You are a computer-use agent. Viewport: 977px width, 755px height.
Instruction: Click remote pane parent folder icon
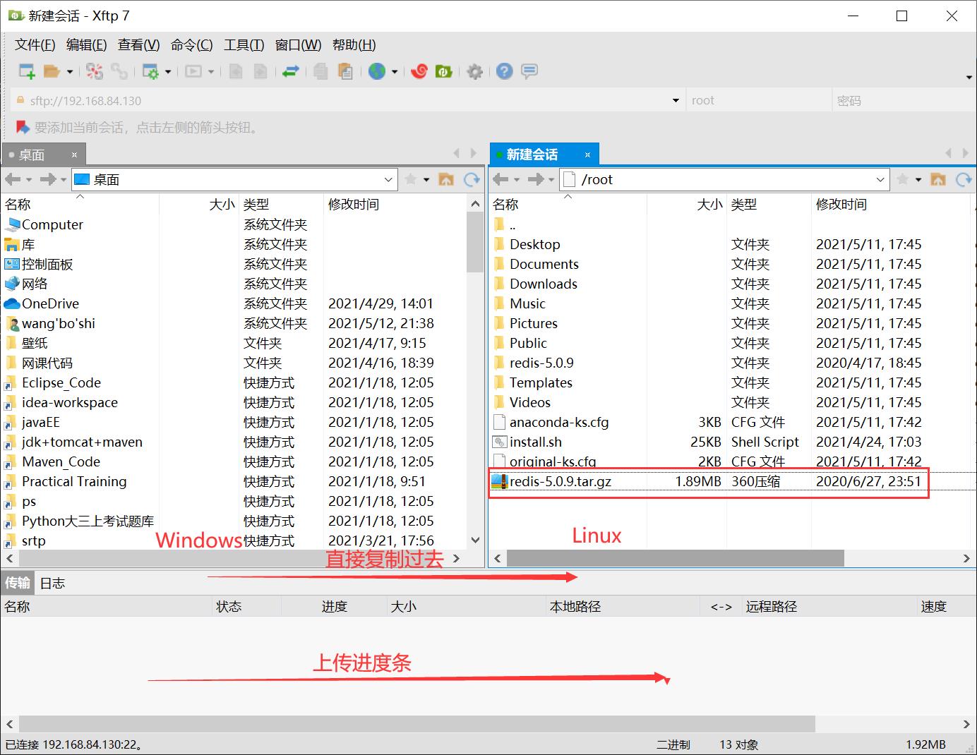938,179
